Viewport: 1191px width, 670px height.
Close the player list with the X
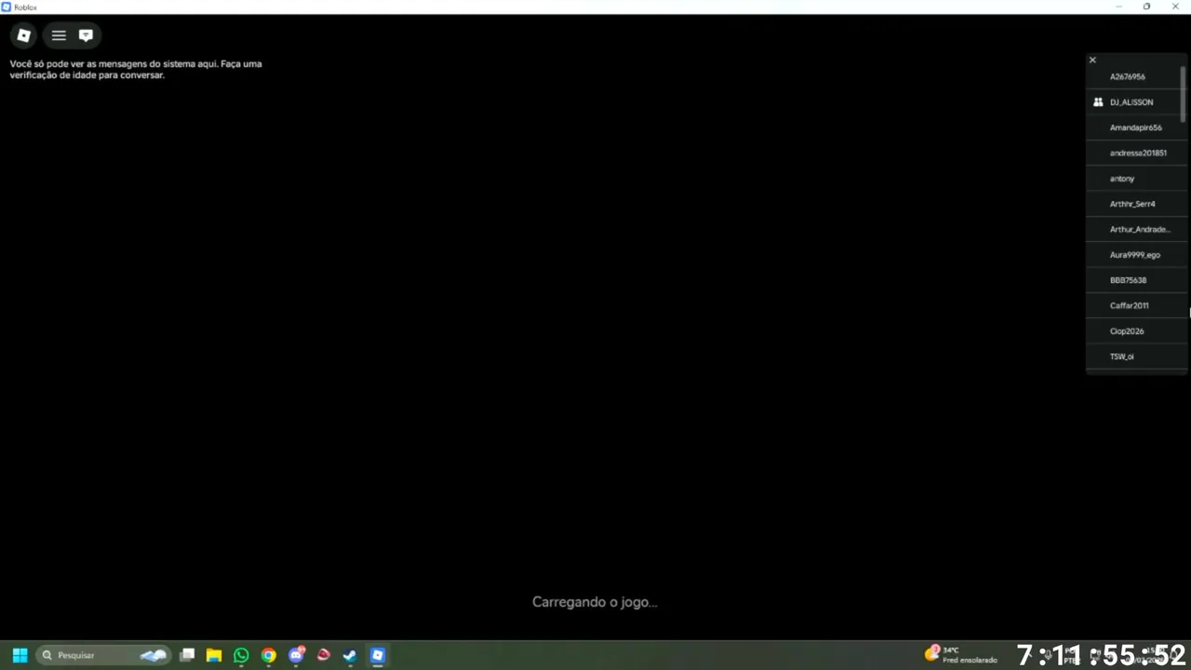(x=1092, y=60)
